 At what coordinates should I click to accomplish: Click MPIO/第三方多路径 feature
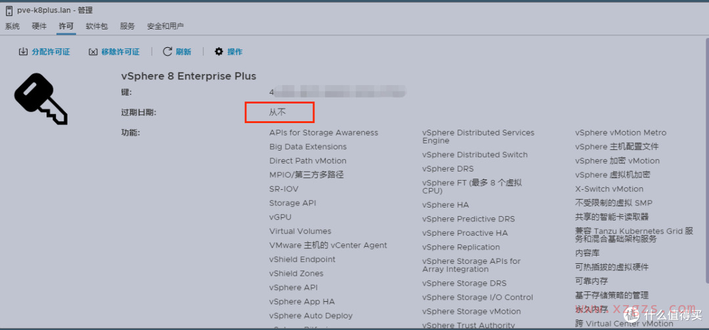point(307,174)
